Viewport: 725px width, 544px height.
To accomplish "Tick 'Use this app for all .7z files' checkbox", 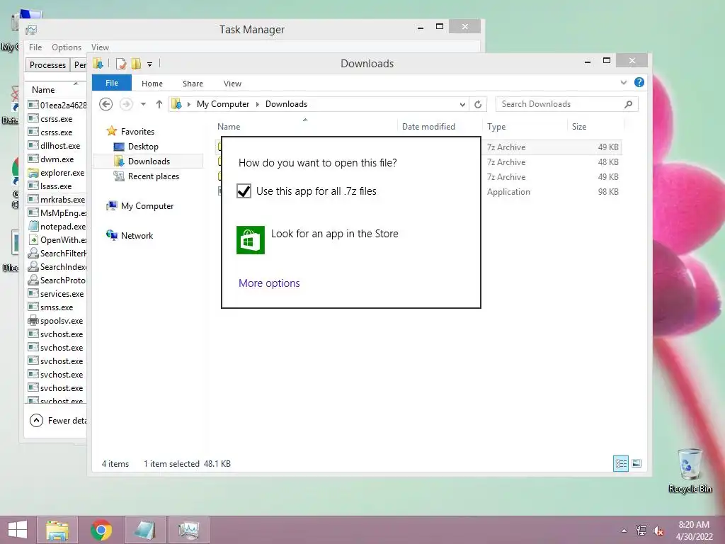I will point(244,191).
